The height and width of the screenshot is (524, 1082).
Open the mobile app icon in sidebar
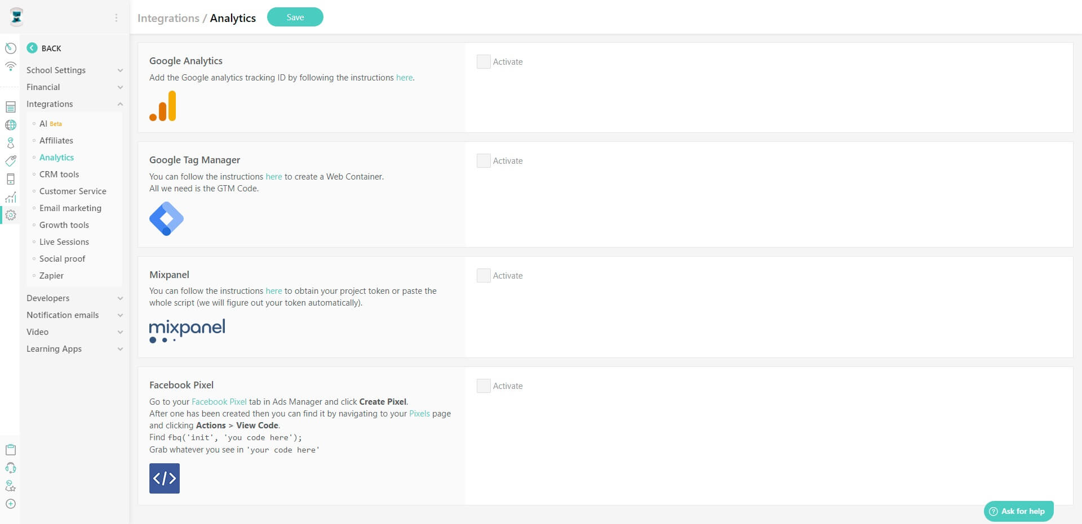pyautogui.click(x=10, y=178)
